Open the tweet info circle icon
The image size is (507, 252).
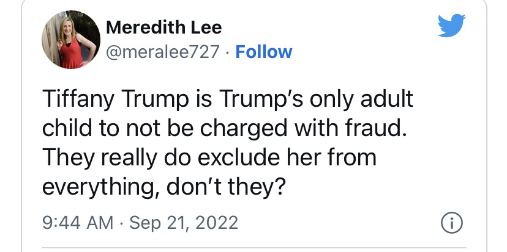click(x=452, y=223)
